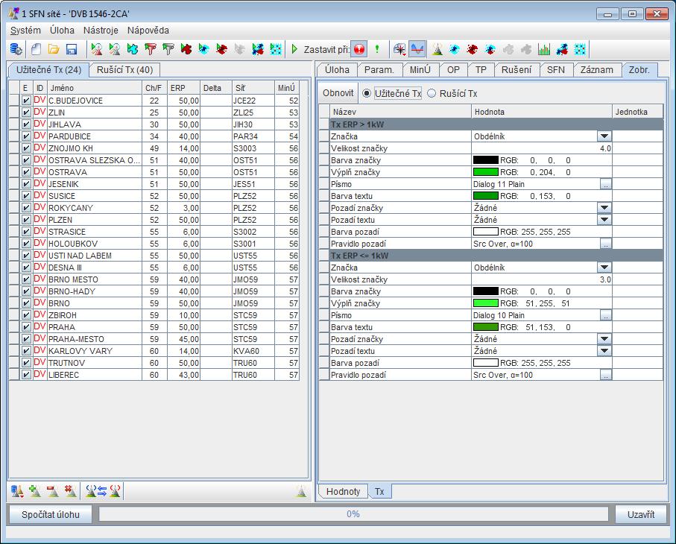Delete all transmitters with red X tower icon
Screen dimensions: 676x544
(x=70, y=490)
